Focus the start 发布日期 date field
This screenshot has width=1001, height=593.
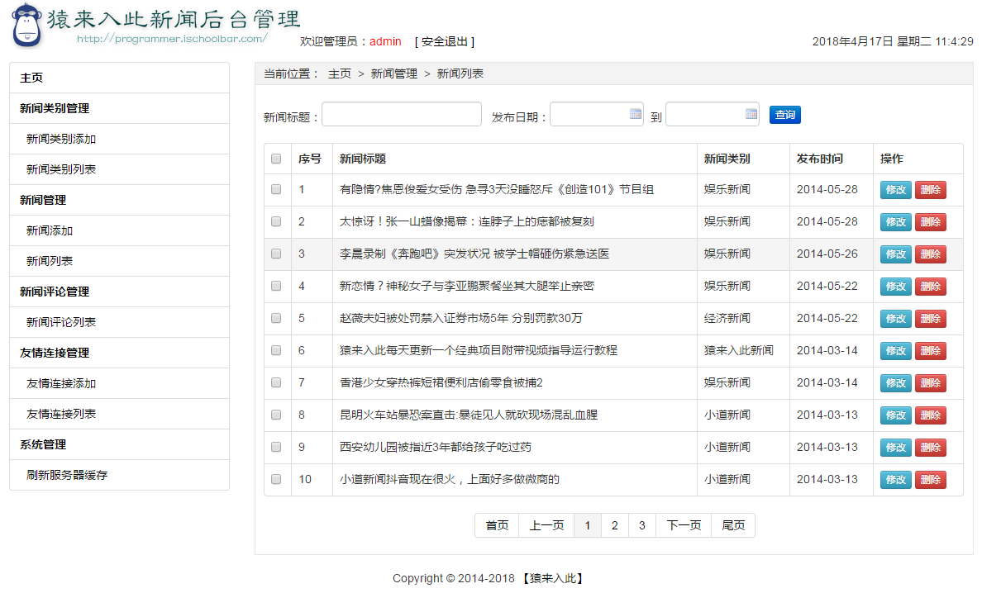pyautogui.click(x=597, y=115)
